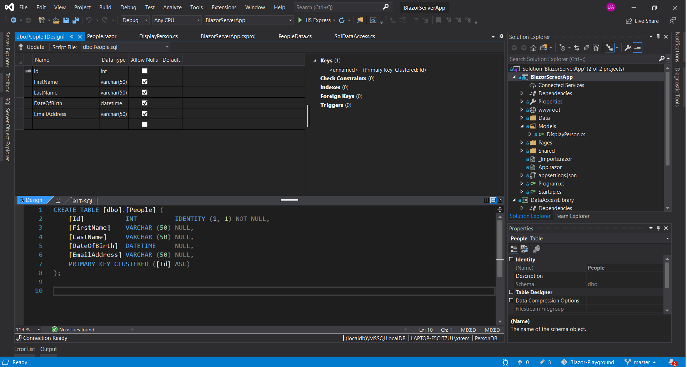Image resolution: width=687 pixels, height=367 pixels.
Task: Check Allow Nulls for the Id column
Action: tap(145, 71)
